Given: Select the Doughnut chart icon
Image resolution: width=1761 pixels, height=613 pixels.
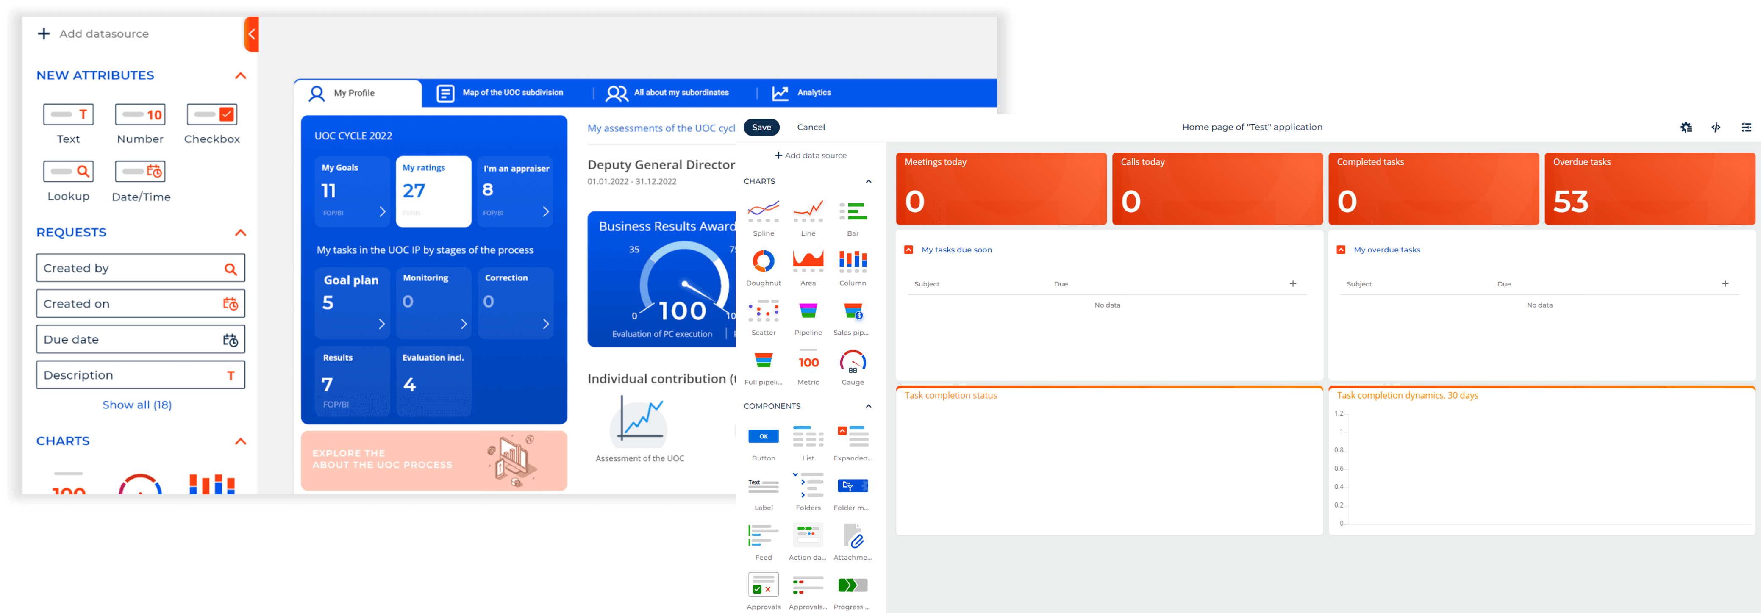Looking at the screenshot, I should tap(763, 261).
